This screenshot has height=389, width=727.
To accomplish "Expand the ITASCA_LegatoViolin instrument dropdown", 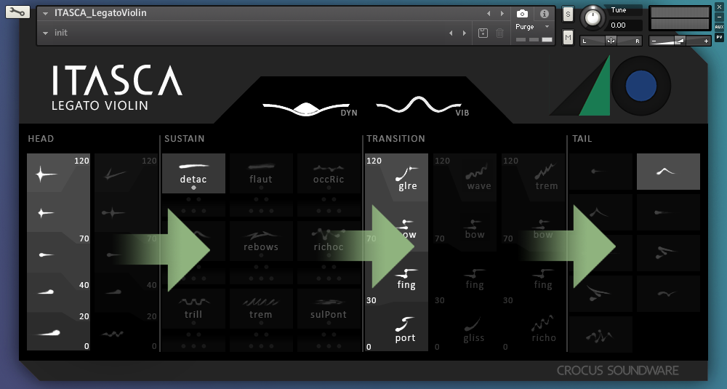I will pos(45,13).
